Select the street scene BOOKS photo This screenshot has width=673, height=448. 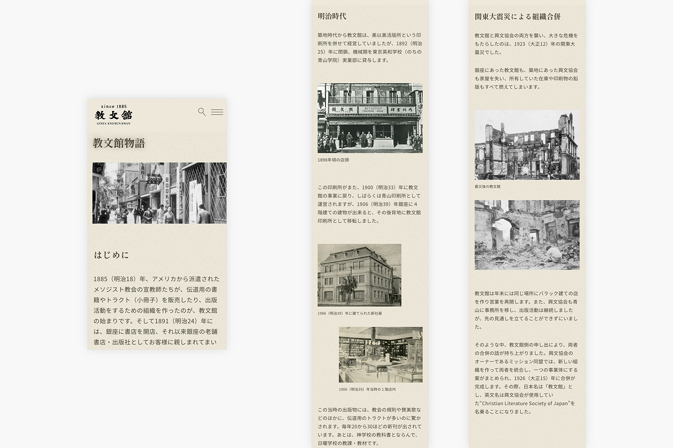(x=159, y=193)
